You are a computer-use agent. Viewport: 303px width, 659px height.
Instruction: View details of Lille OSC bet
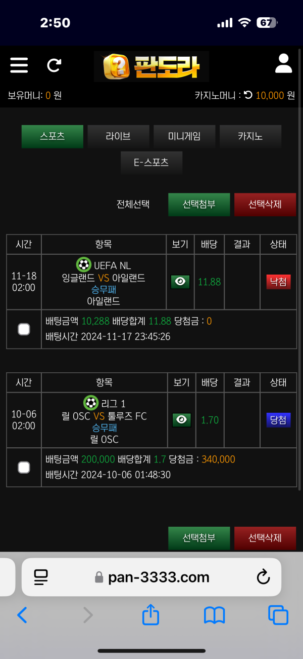tap(182, 420)
